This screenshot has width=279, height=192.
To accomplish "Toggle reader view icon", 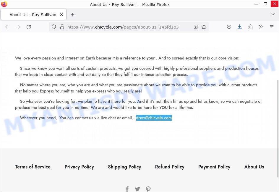I will [196, 27].
